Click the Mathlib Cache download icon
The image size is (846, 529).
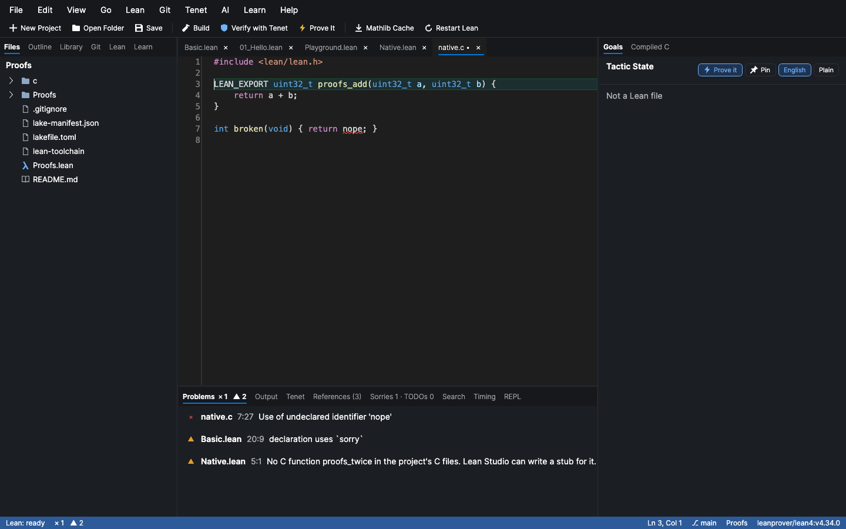pos(358,28)
